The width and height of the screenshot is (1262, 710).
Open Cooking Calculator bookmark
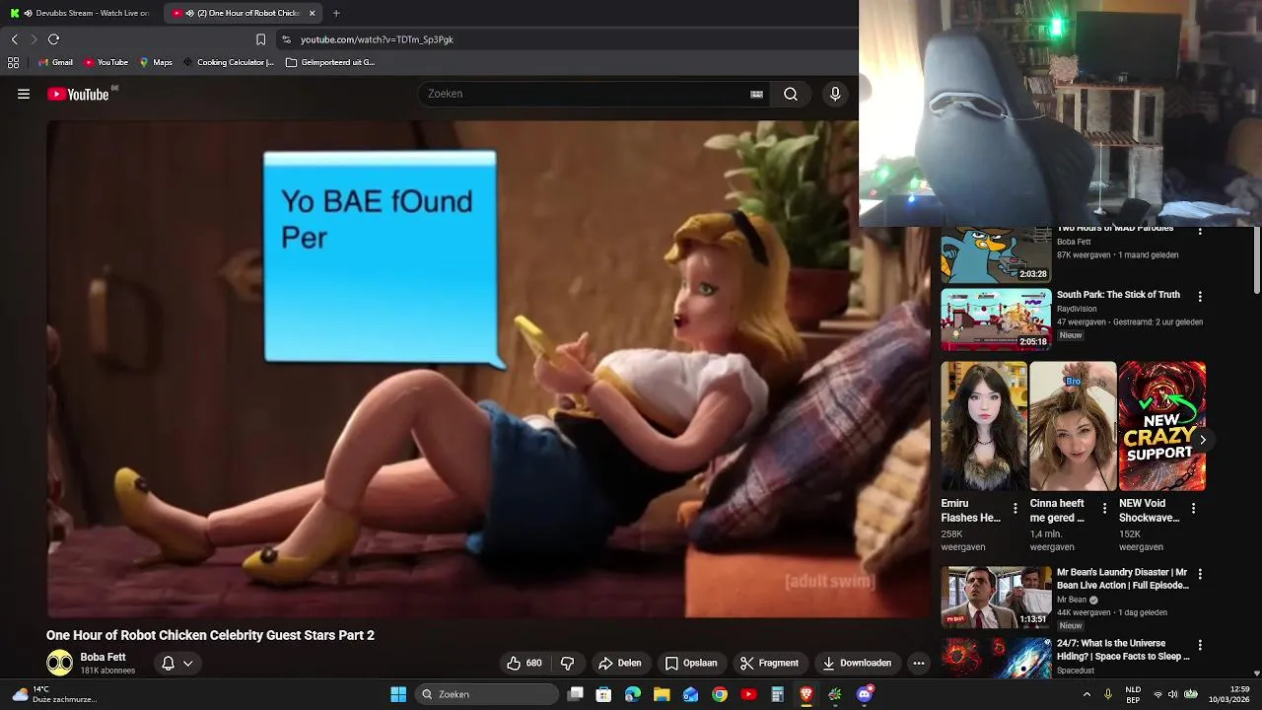[229, 62]
